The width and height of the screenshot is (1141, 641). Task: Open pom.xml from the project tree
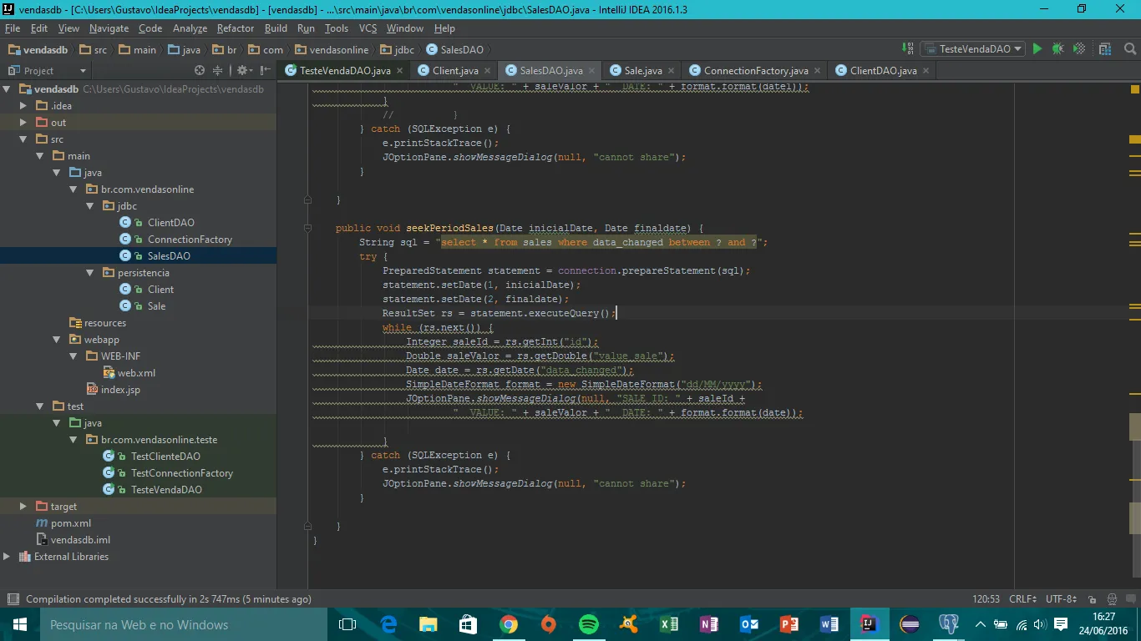click(70, 523)
